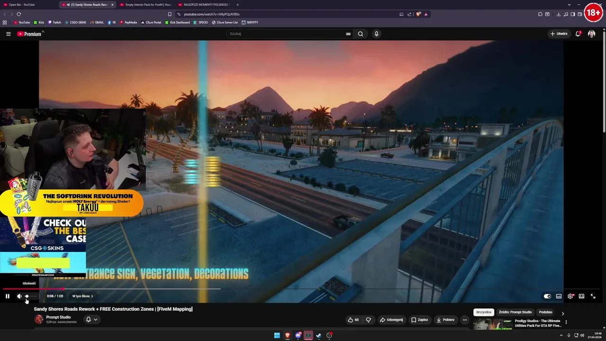The width and height of the screenshot is (606, 341).
Task: Click the magnifier search button
Action: point(360,34)
